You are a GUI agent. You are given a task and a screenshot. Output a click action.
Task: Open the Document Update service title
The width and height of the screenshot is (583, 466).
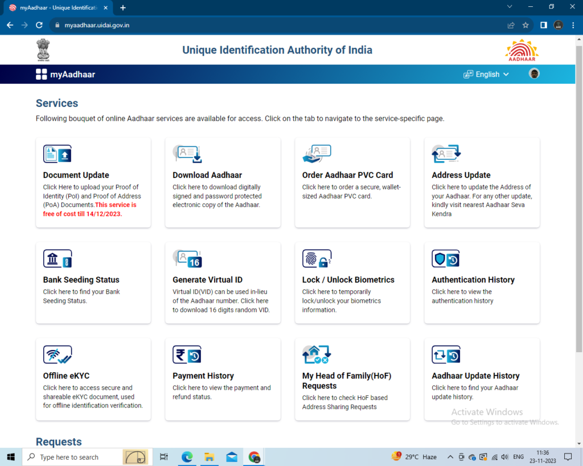tap(76, 175)
